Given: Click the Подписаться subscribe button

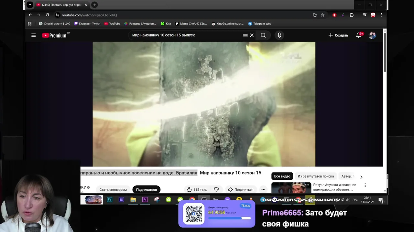Looking at the screenshot, I should coord(146,189).
